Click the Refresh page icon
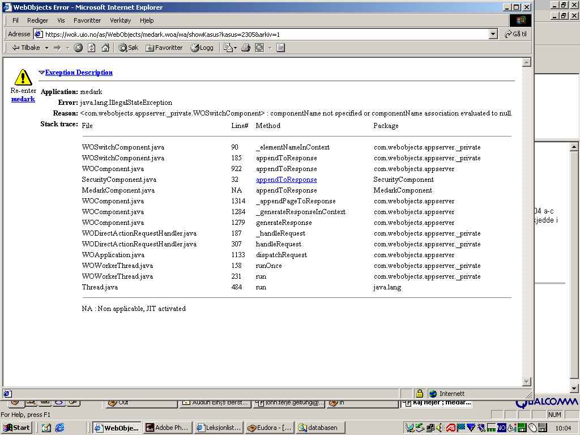 click(x=92, y=48)
